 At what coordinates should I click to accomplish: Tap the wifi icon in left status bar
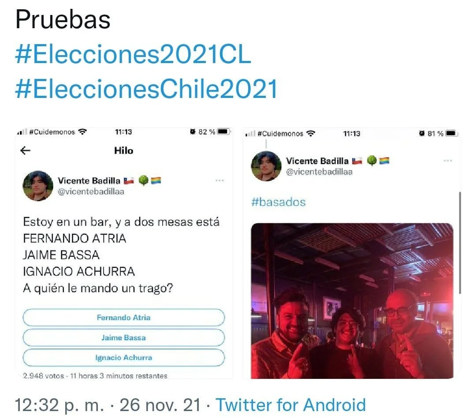[82, 131]
